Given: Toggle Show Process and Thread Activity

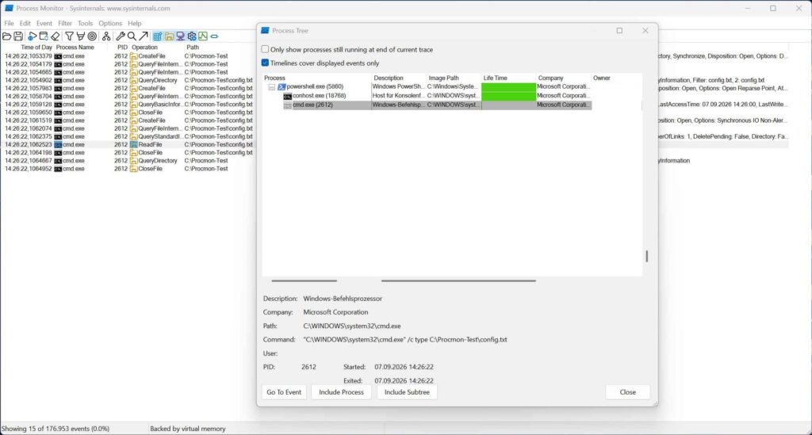Looking at the screenshot, I should [x=192, y=36].
